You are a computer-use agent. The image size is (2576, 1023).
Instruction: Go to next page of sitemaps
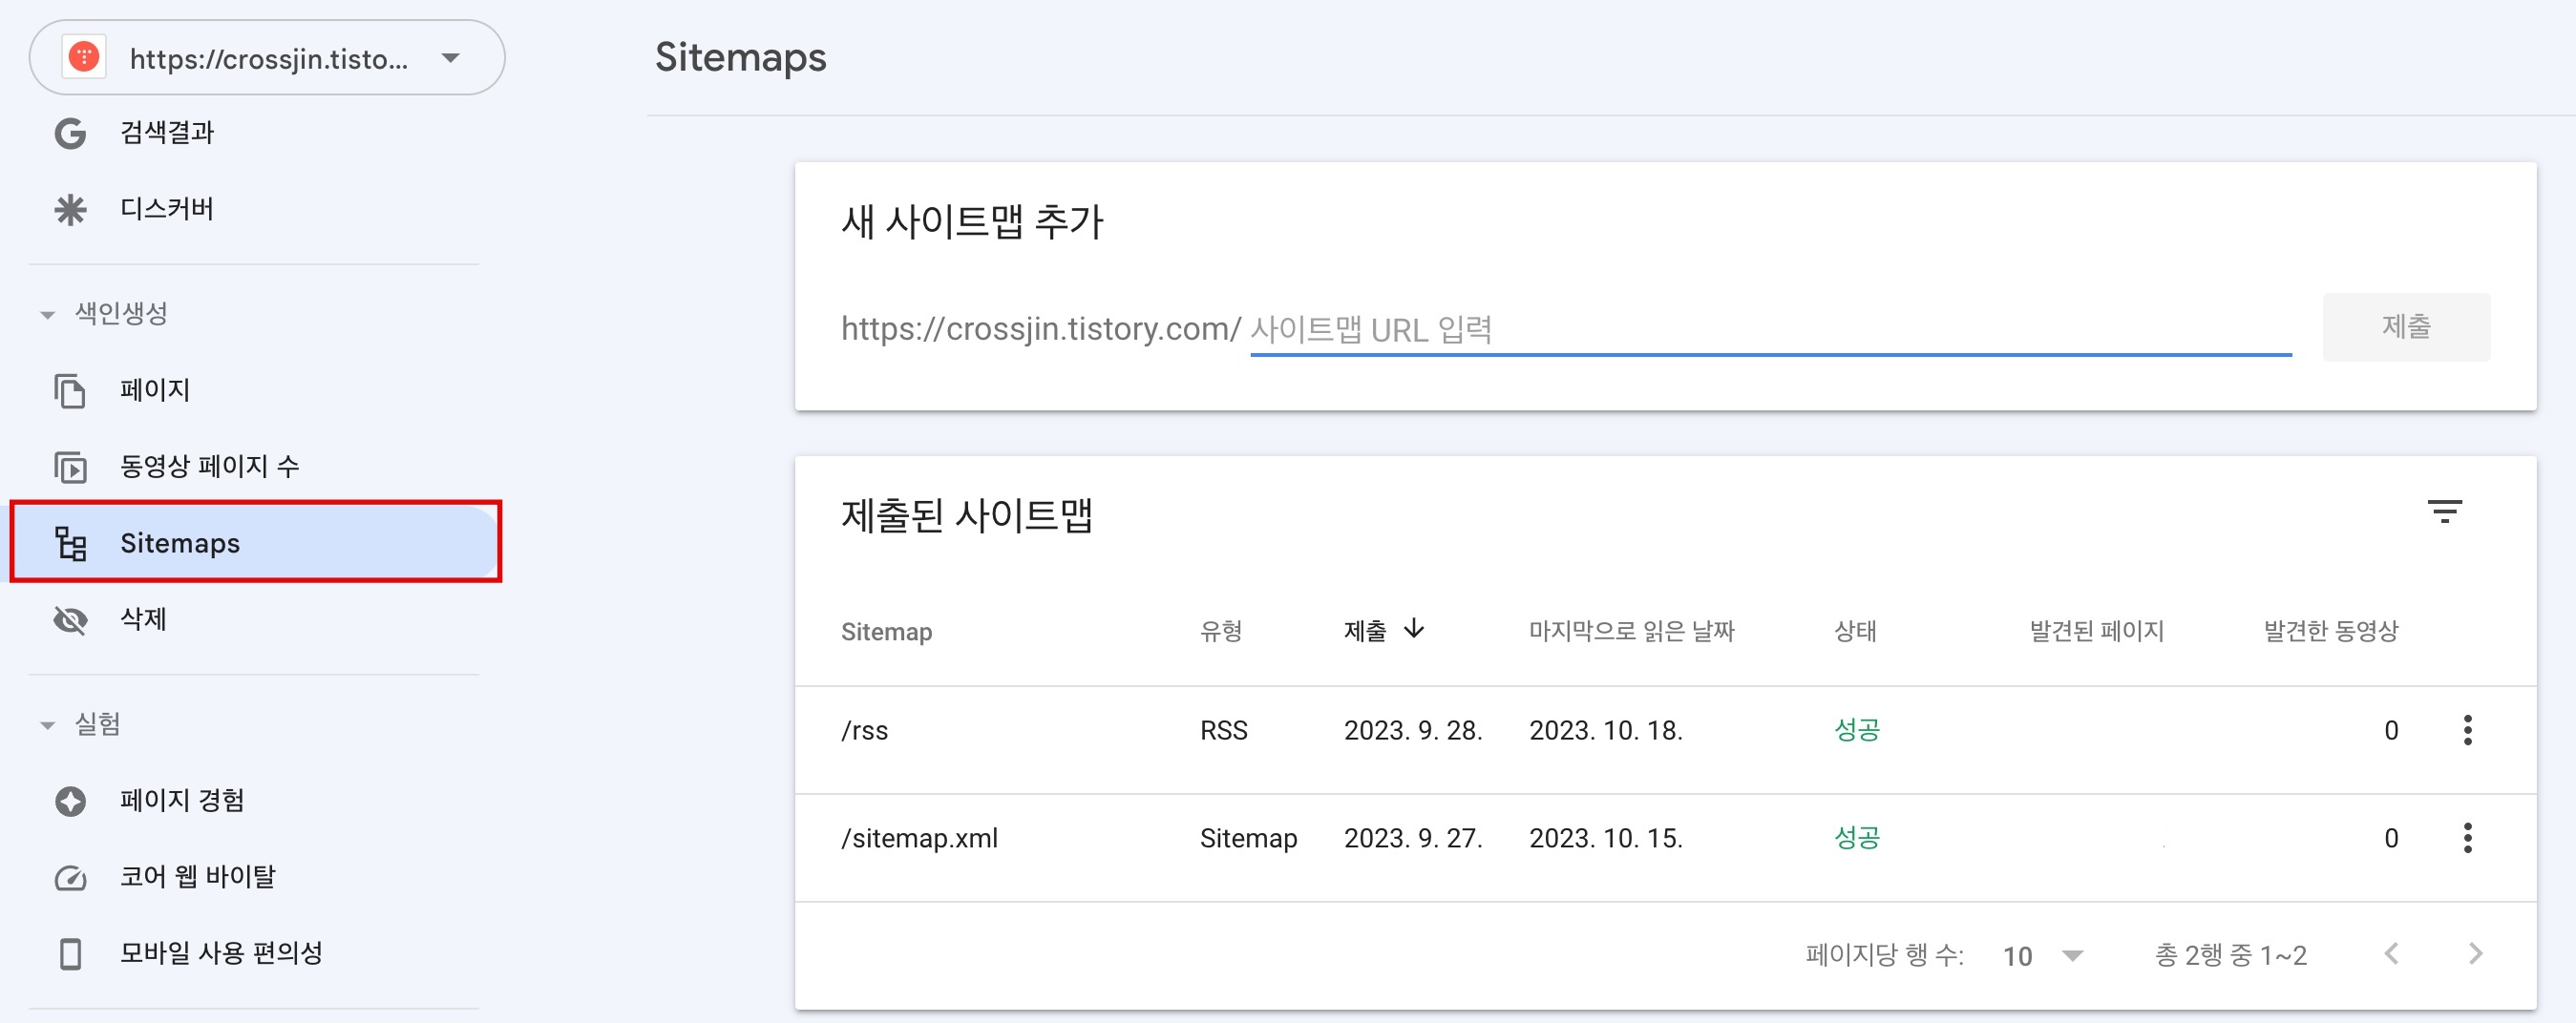point(2476,954)
